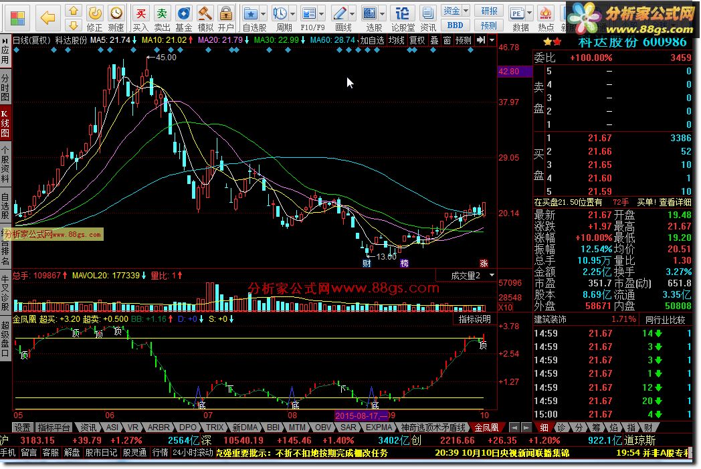701x469 pixels.
Task: Click the up arrow page button
Action: click(74, 11)
